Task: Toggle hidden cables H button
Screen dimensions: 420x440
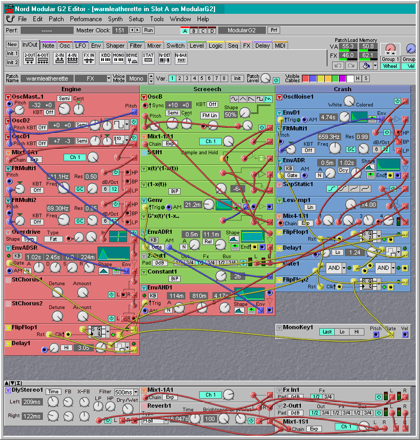Action: [358, 78]
